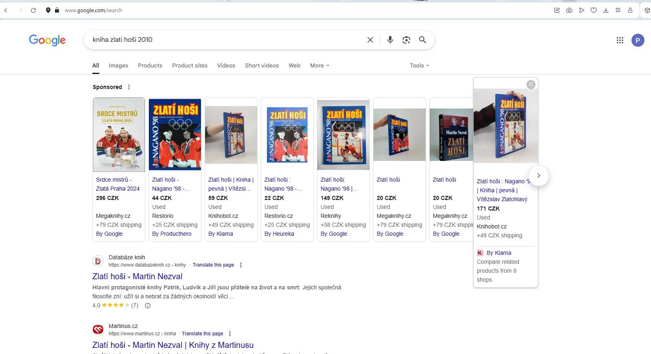651x354 pixels.
Task: Open the browser snapshot camera icon
Action: click(569, 10)
